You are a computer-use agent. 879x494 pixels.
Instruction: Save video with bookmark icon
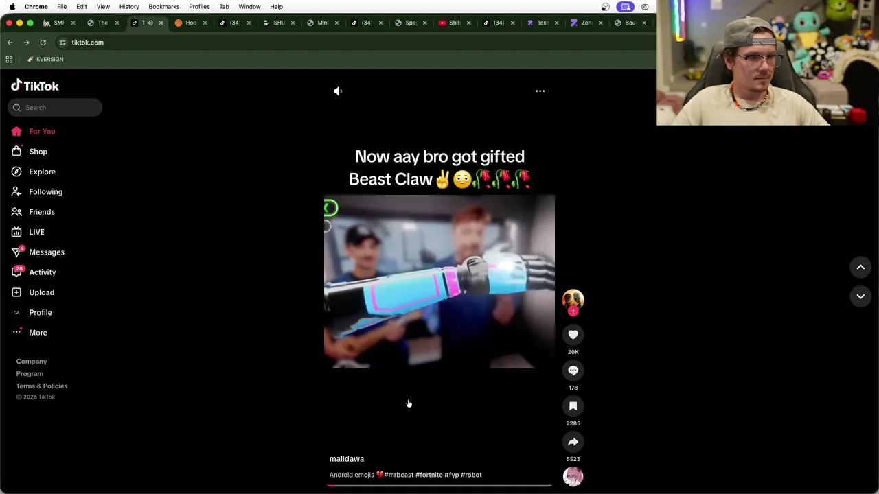[x=573, y=406]
